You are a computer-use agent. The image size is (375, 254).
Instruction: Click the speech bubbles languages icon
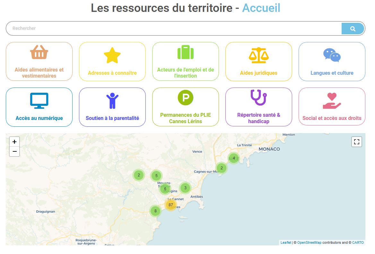point(332,55)
